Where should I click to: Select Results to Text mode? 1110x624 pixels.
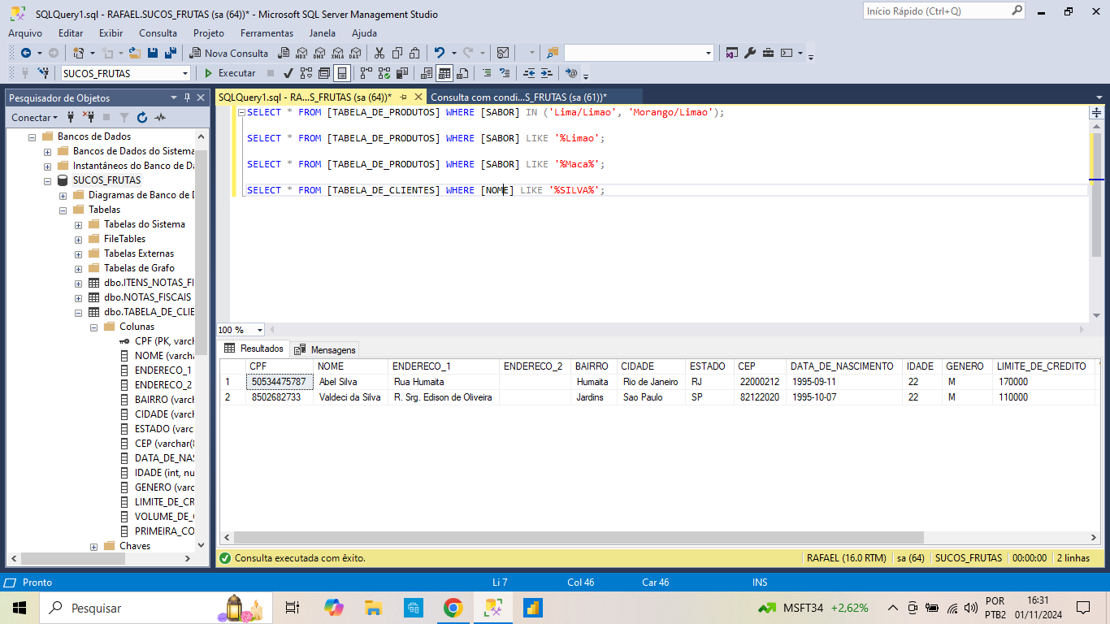click(x=427, y=73)
